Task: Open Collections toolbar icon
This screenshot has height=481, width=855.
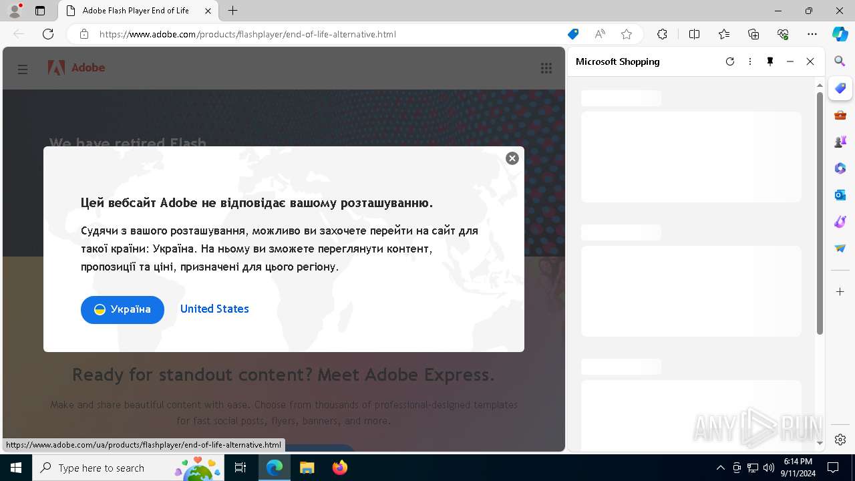Action: click(753, 34)
